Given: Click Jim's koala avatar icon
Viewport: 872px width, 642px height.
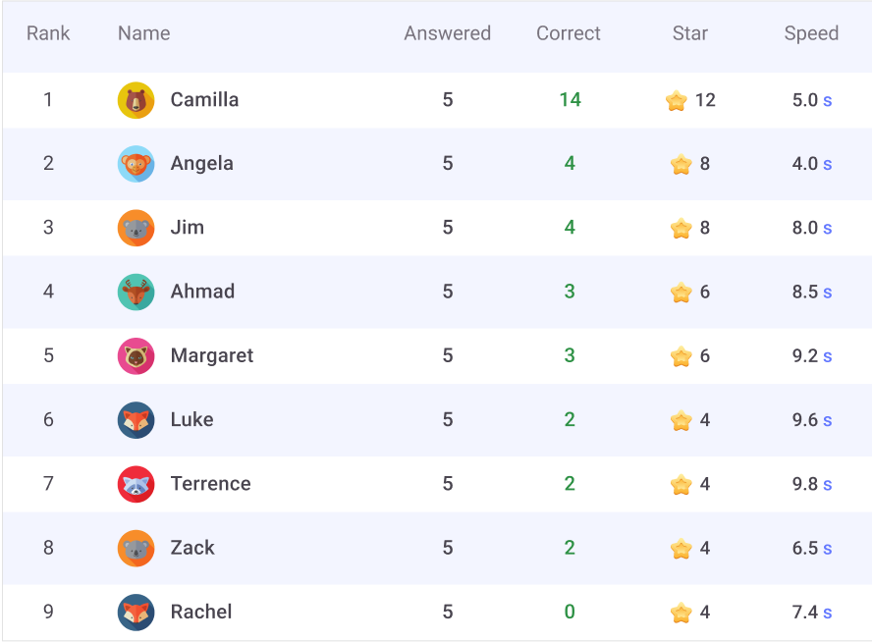Looking at the screenshot, I should tap(136, 228).
